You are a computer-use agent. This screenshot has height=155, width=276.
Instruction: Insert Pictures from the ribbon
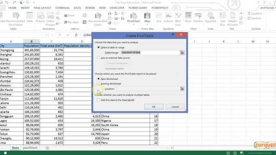click(40, 18)
